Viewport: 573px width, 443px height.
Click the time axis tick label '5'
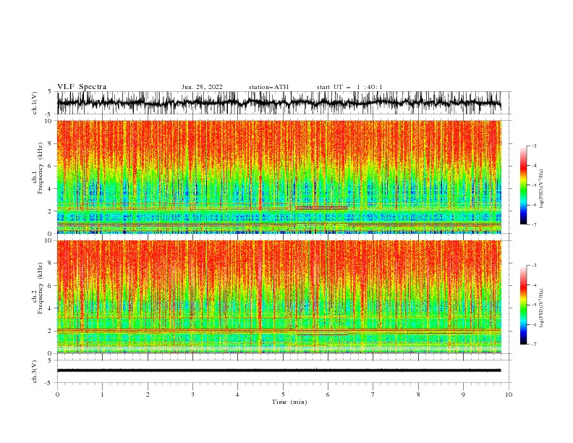click(x=283, y=395)
